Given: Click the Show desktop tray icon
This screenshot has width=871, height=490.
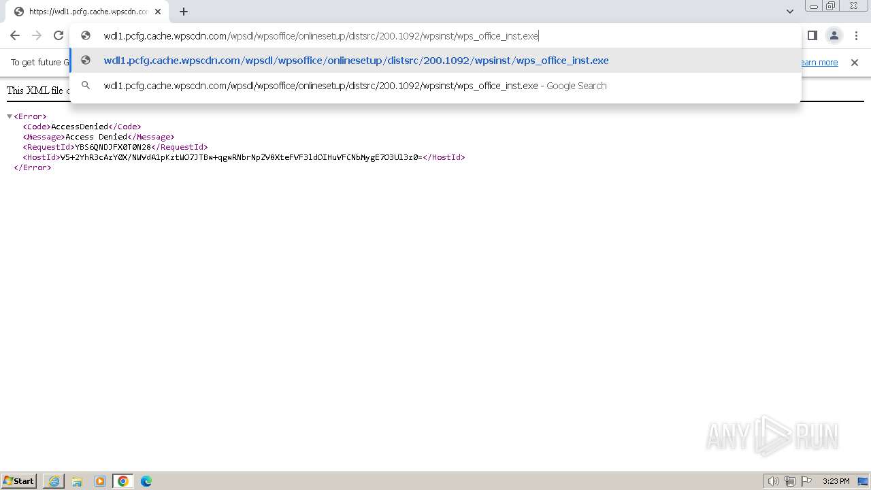Looking at the screenshot, I should (x=863, y=481).
